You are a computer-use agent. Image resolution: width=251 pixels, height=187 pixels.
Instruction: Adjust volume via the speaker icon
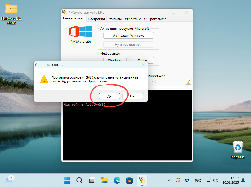[x=216, y=180]
